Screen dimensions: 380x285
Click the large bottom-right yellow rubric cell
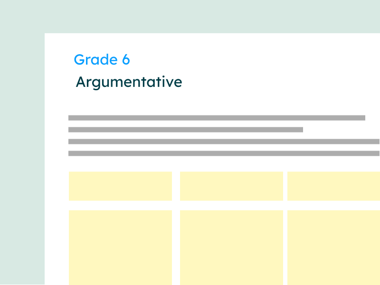[333, 247]
